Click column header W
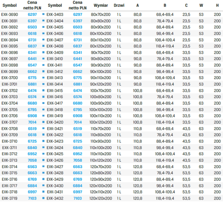Image resolution: width=223 pixels, height=202 pixels. coord(201,5)
